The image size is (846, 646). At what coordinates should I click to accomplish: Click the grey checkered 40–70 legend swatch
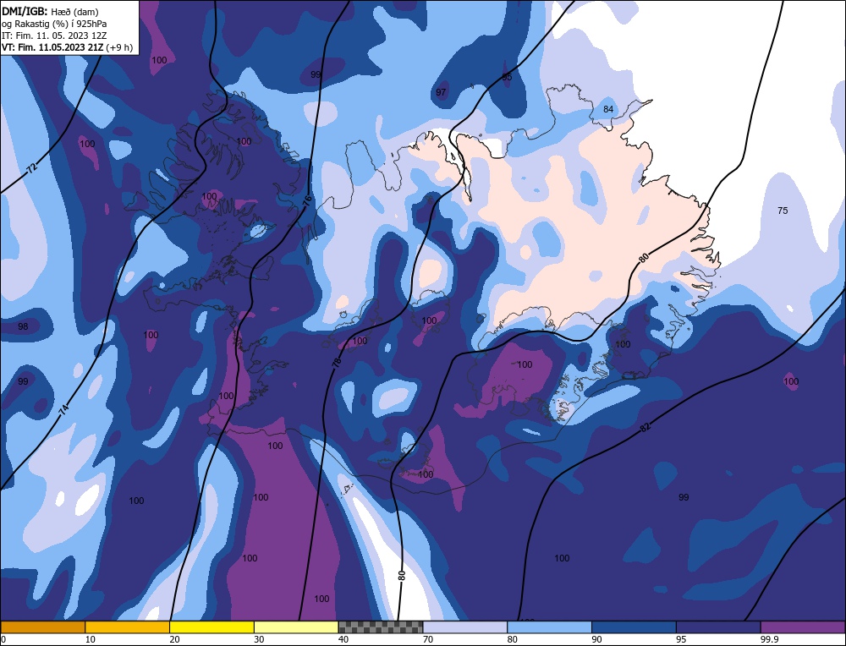[x=381, y=627]
